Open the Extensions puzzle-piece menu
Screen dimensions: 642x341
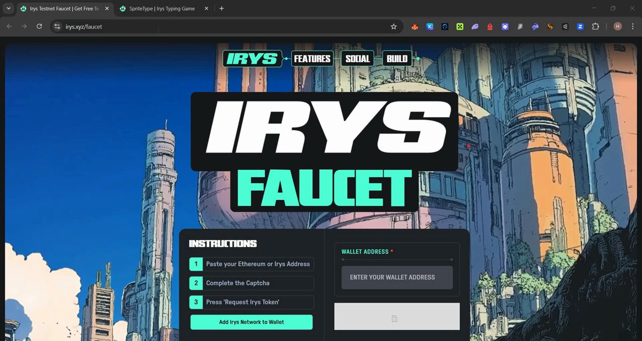point(595,26)
